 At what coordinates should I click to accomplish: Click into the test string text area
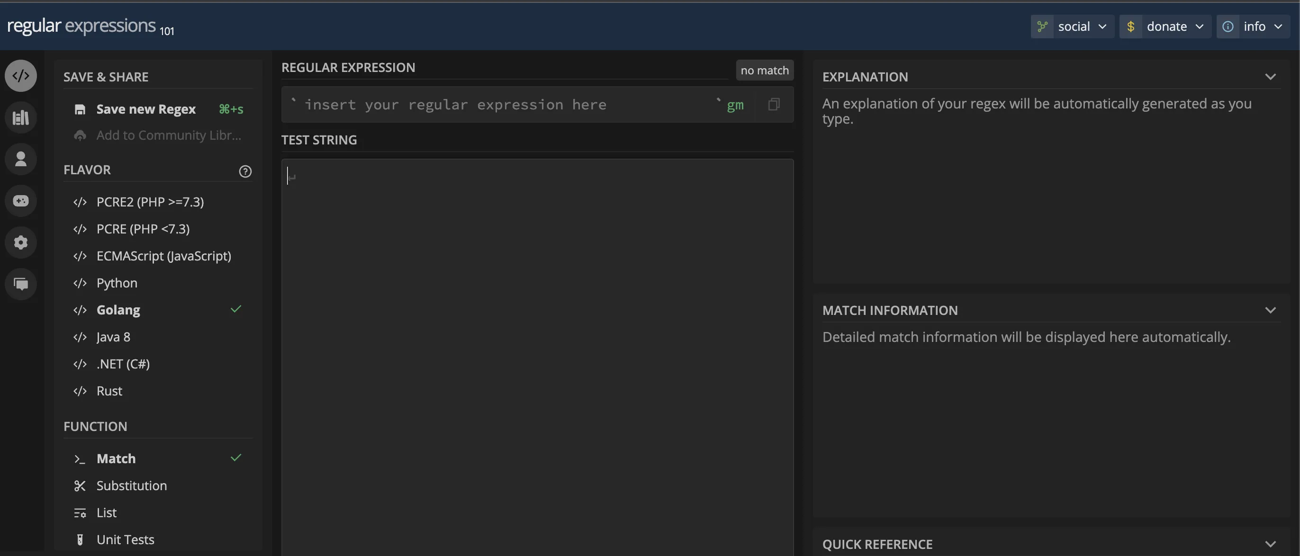(x=537, y=357)
